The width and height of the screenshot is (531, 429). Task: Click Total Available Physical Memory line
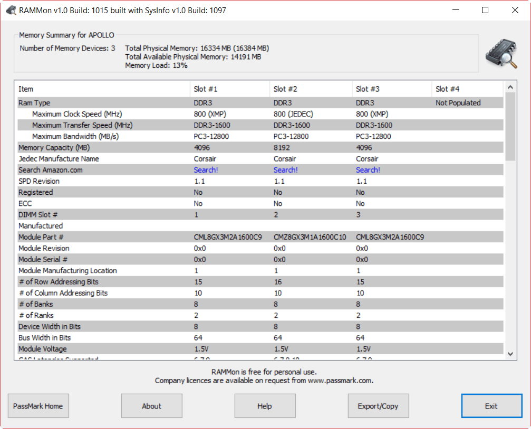tap(193, 56)
